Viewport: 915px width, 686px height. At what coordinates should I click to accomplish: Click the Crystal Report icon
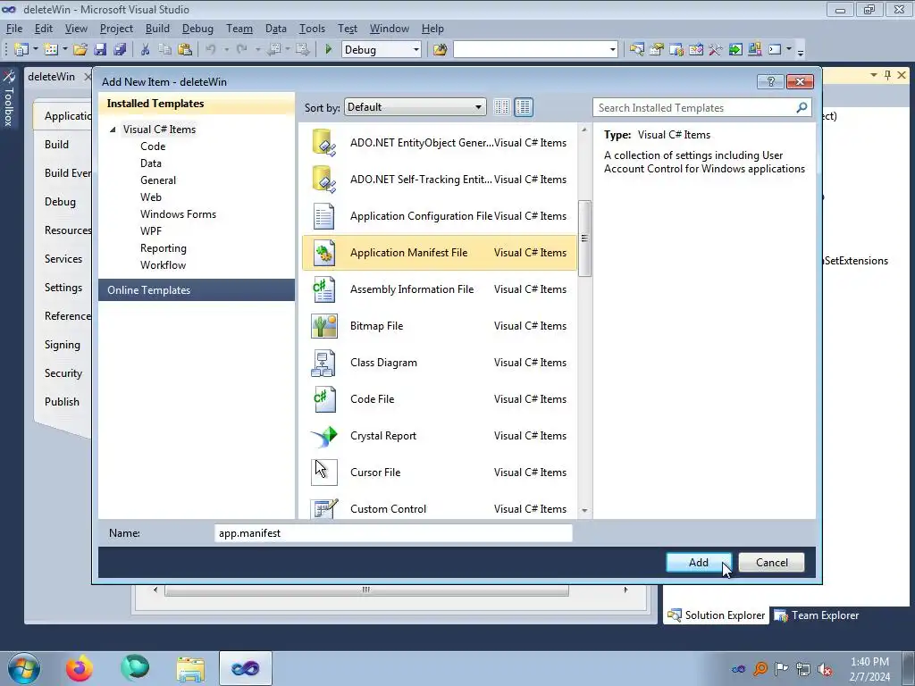323,436
